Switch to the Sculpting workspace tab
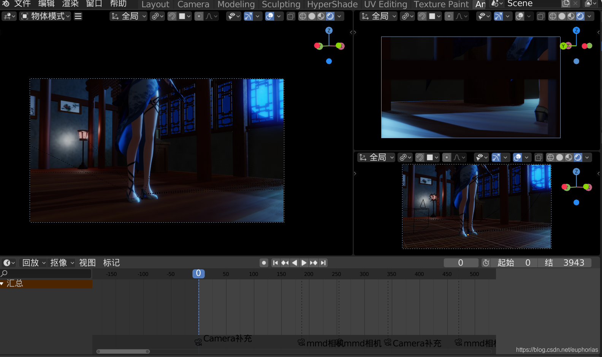This screenshot has width=602, height=357. pyautogui.click(x=281, y=4)
